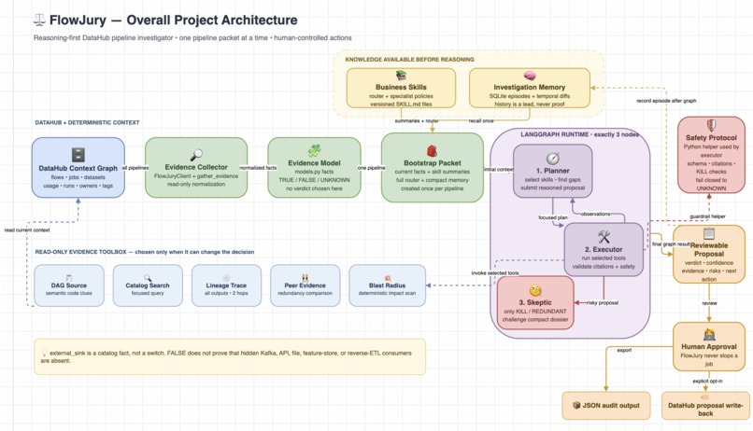The width and height of the screenshot is (753, 431).
Task: Click the 'initial context' edge label
Action: (x=499, y=169)
